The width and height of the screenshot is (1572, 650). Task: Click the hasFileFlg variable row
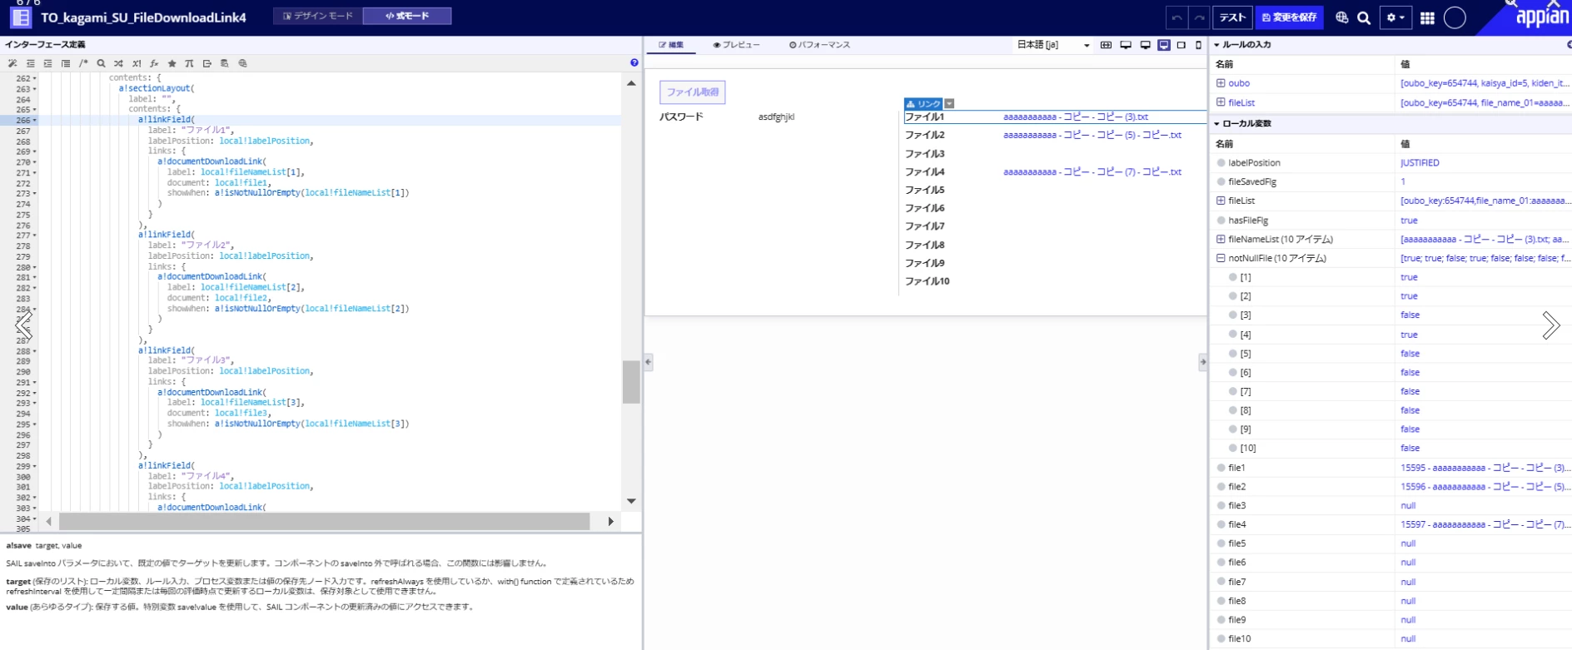tap(1390, 221)
